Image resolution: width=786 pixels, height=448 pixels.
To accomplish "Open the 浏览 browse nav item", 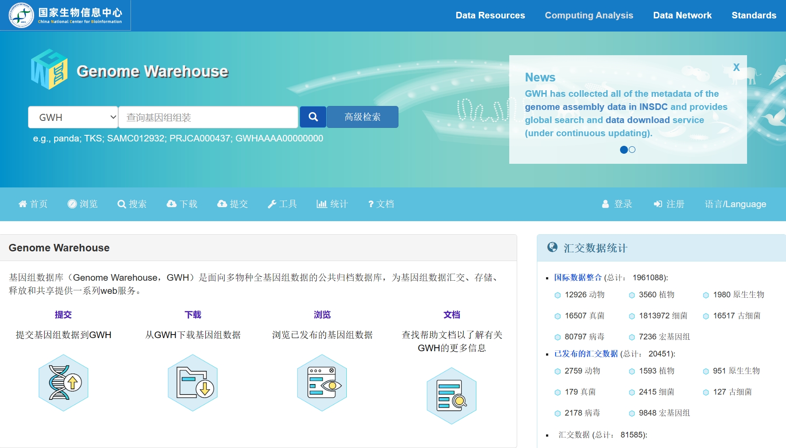I will [x=83, y=204].
